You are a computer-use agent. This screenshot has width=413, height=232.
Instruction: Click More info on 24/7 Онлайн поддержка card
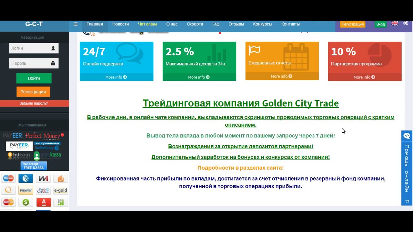116,77
